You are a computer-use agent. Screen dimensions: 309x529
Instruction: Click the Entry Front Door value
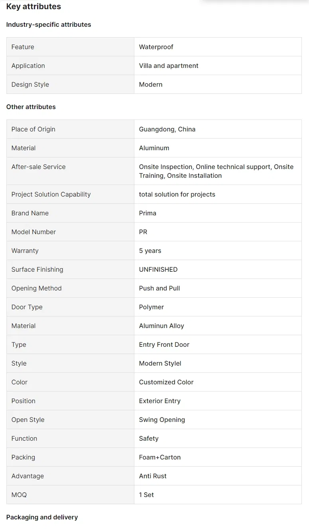(x=164, y=344)
